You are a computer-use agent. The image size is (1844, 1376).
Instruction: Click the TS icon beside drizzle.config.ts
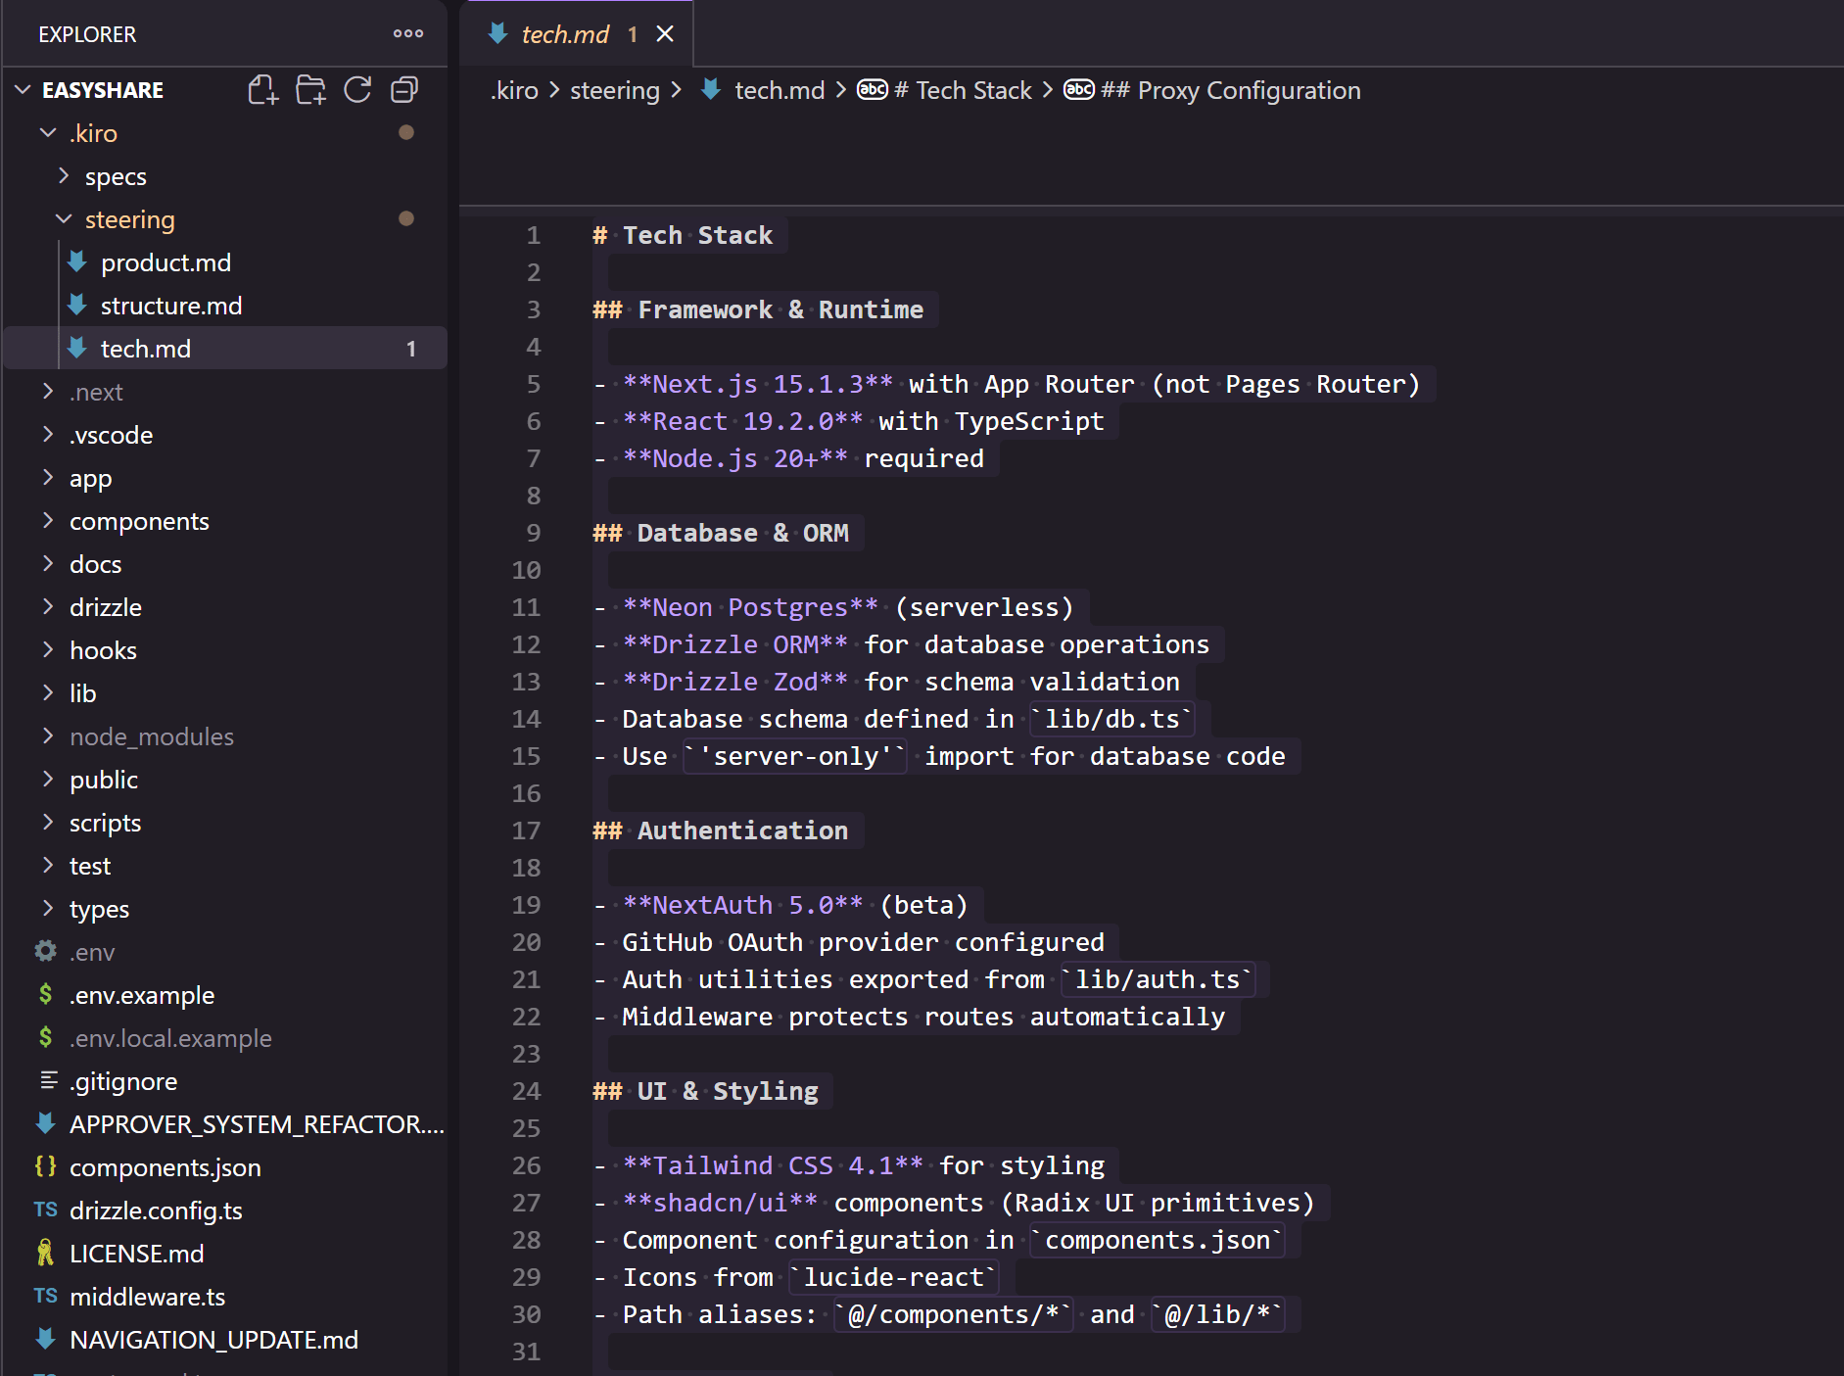point(45,1210)
